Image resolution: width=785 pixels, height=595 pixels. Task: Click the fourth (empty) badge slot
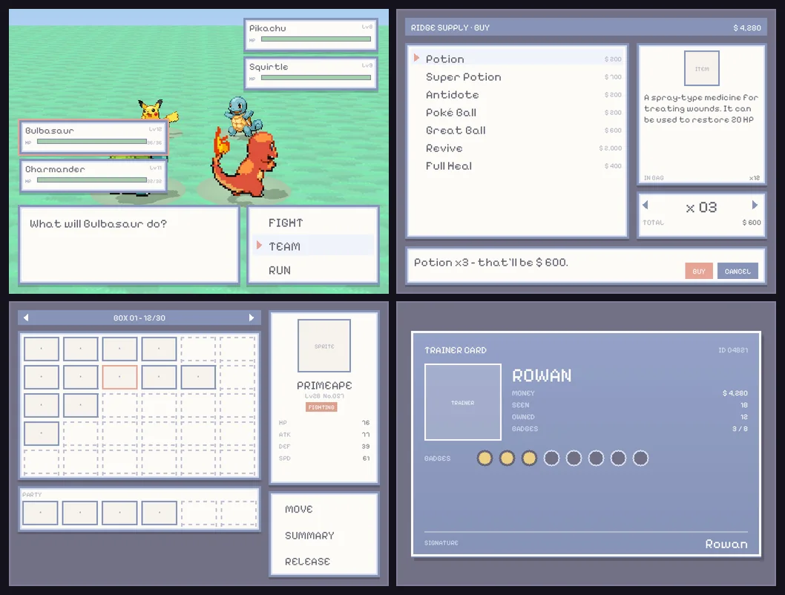pos(552,458)
